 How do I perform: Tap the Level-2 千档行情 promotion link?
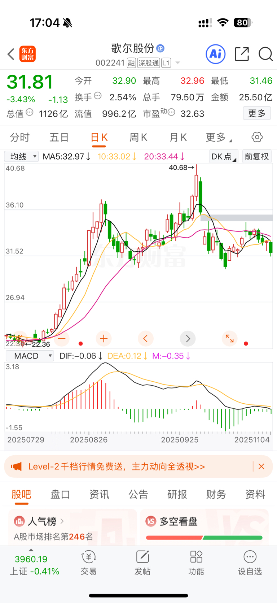116,467
